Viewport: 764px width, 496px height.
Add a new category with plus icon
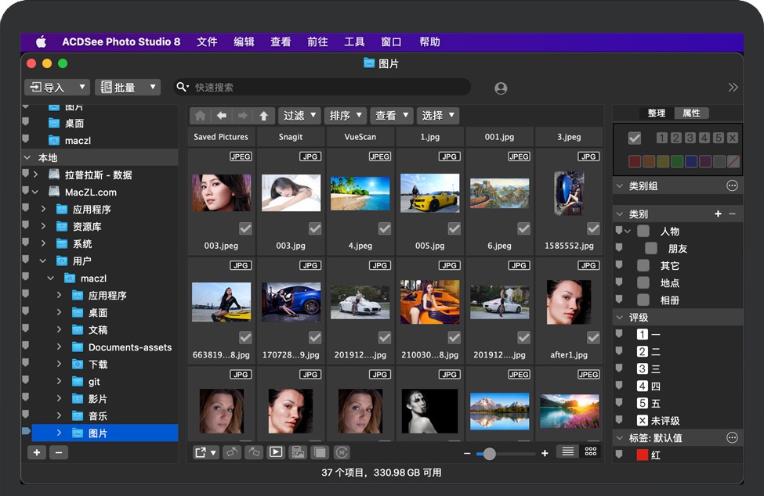pyautogui.click(x=718, y=214)
